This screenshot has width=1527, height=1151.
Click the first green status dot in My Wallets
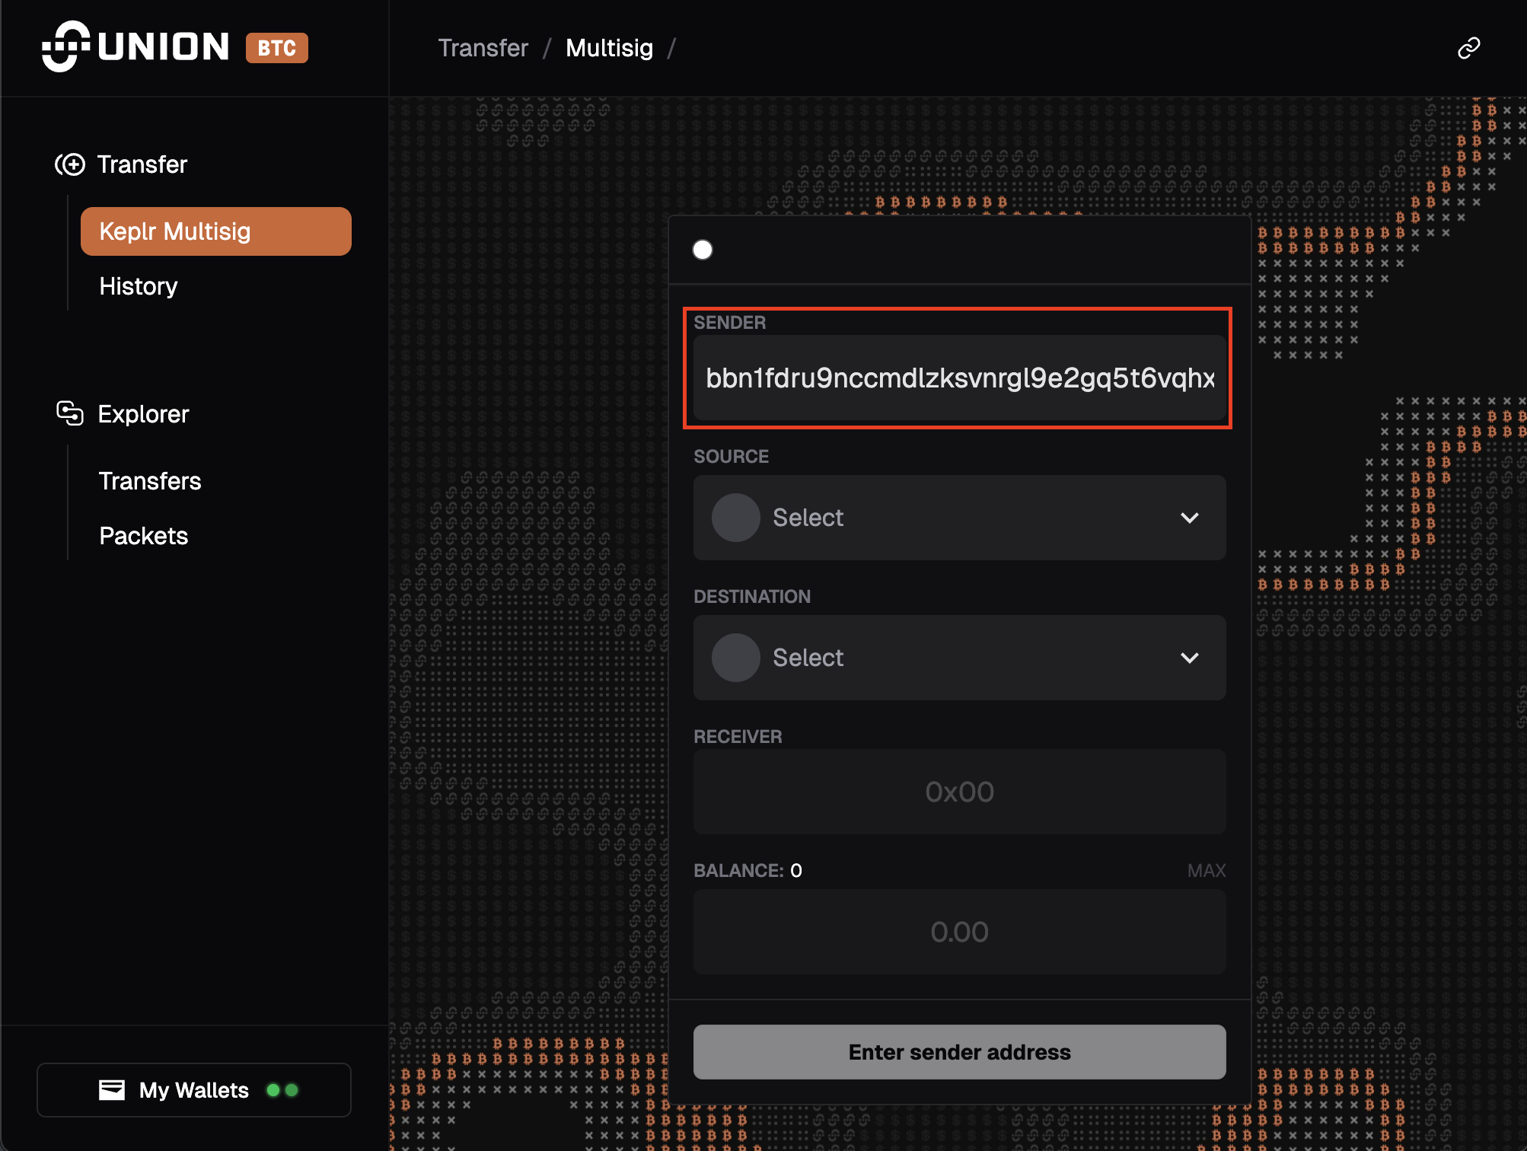point(273,1090)
